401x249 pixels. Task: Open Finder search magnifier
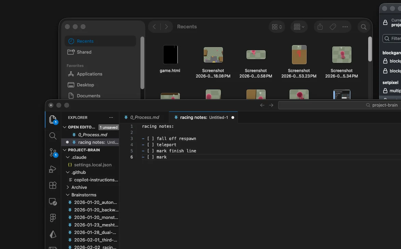pos(364,27)
